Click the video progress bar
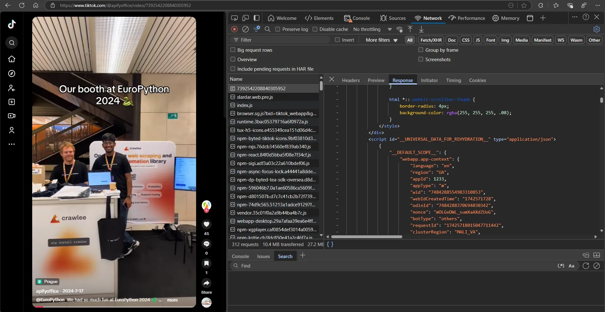This screenshot has width=605, height=312. [114, 306]
